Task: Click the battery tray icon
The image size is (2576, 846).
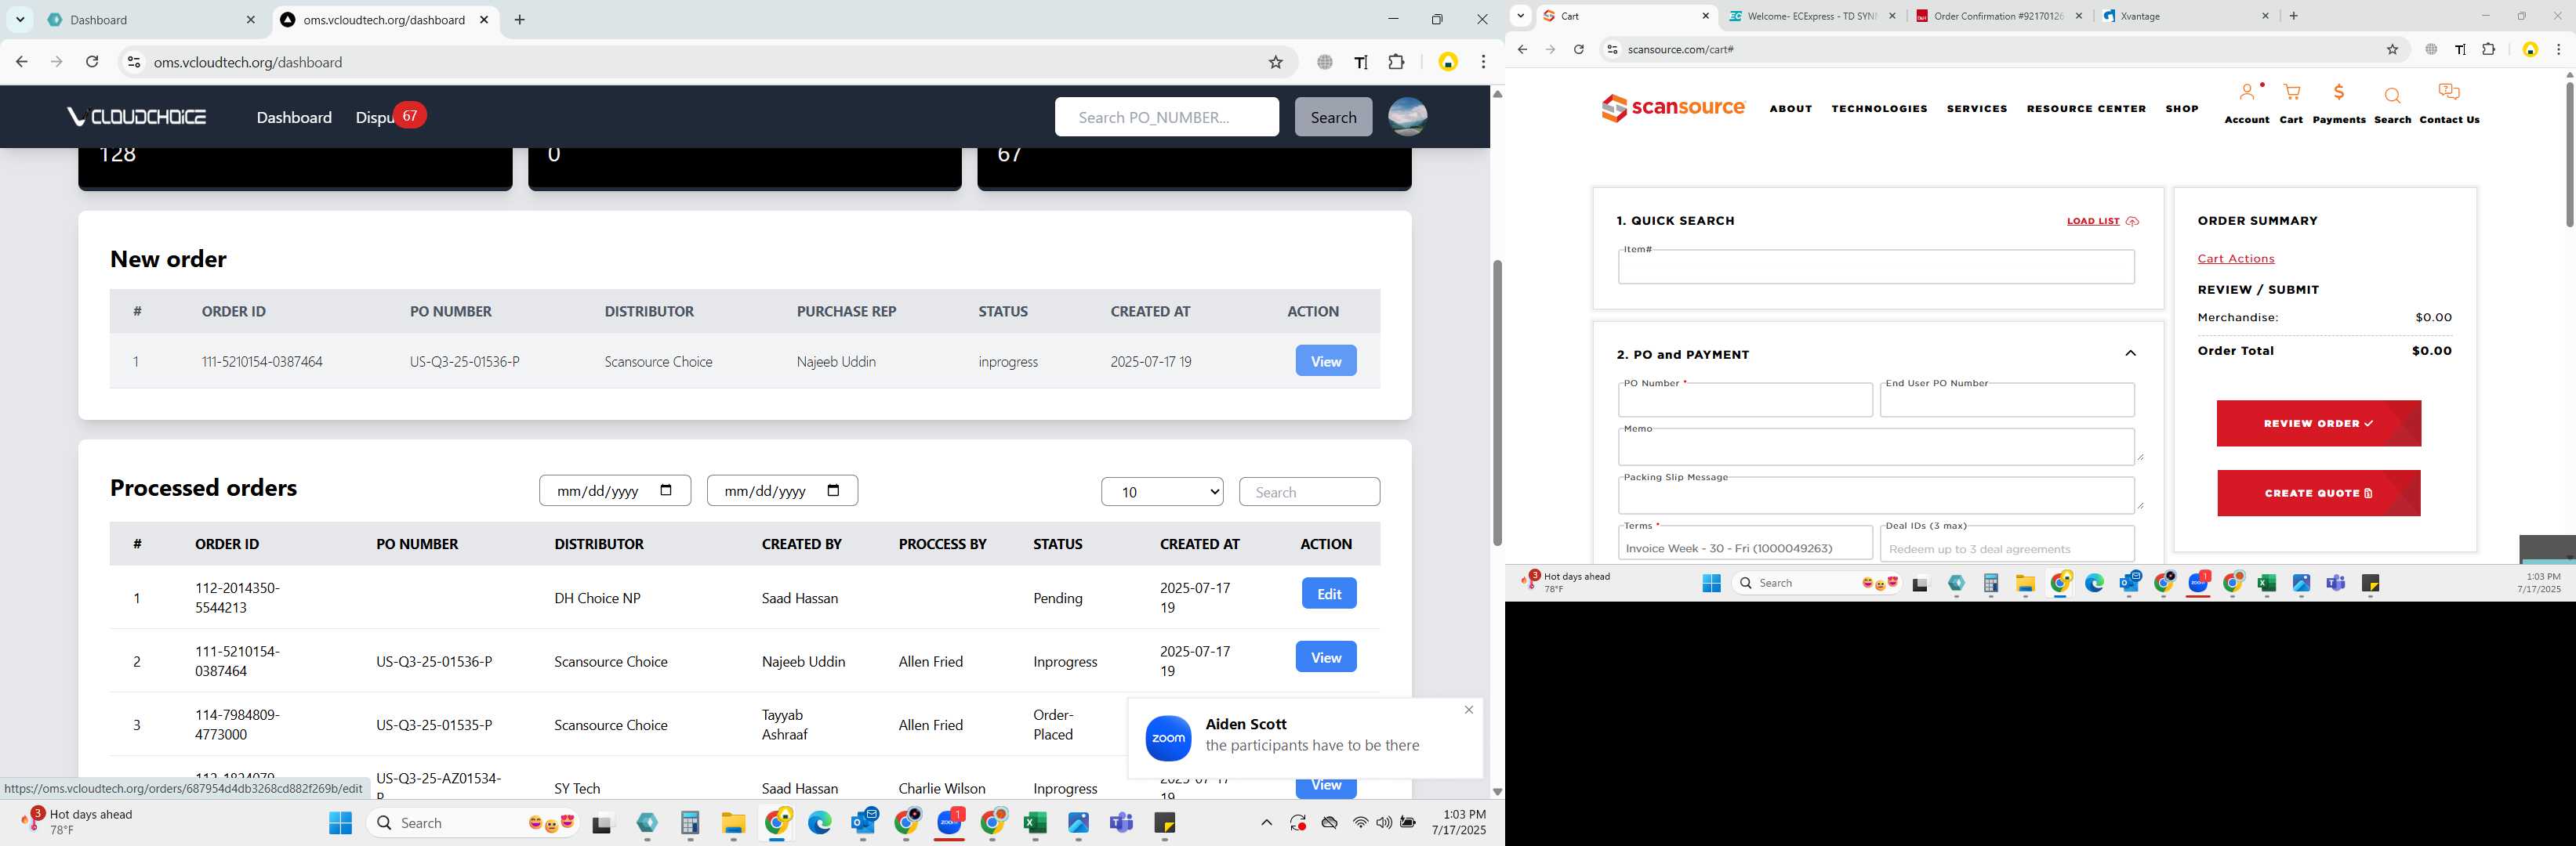Action: (x=1408, y=822)
